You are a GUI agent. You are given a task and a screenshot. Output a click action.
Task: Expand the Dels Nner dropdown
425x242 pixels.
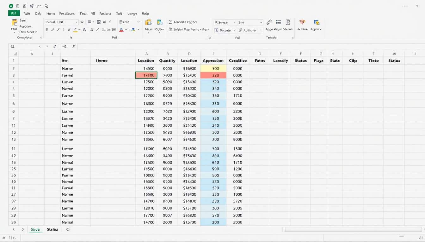(28, 32)
